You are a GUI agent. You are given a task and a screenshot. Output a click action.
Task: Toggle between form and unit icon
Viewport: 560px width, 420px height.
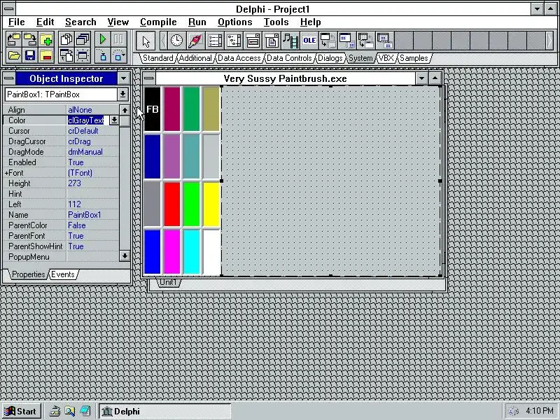pyautogui.click(x=66, y=56)
